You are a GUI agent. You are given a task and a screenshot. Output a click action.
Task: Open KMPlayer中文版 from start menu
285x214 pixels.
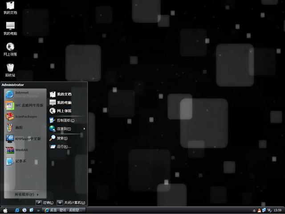25,139
